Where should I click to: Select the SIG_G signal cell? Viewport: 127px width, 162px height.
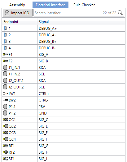pyautogui.click(x=81, y=146)
